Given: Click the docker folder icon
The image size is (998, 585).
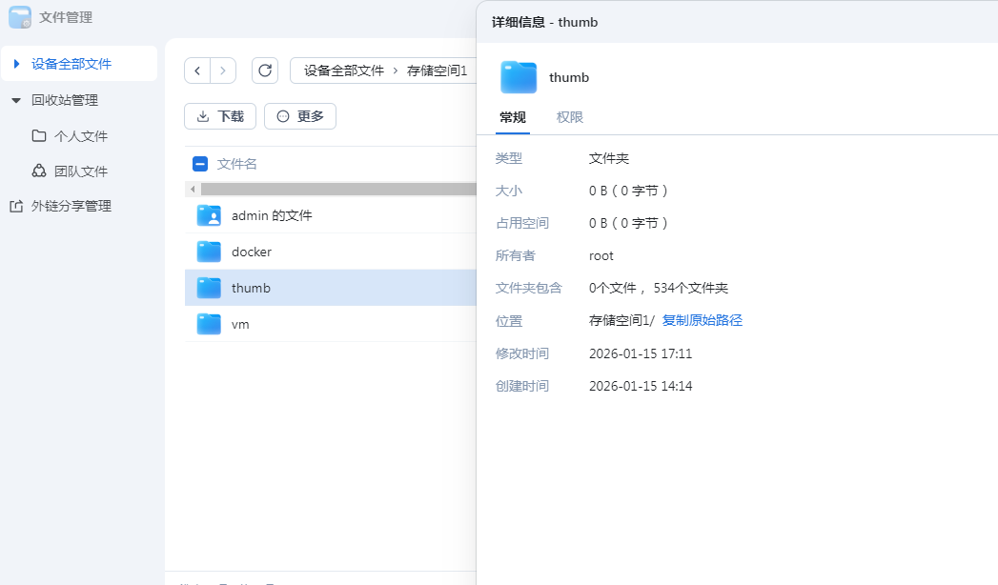Looking at the screenshot, I should pyautogui.click(x=209, y=252).
